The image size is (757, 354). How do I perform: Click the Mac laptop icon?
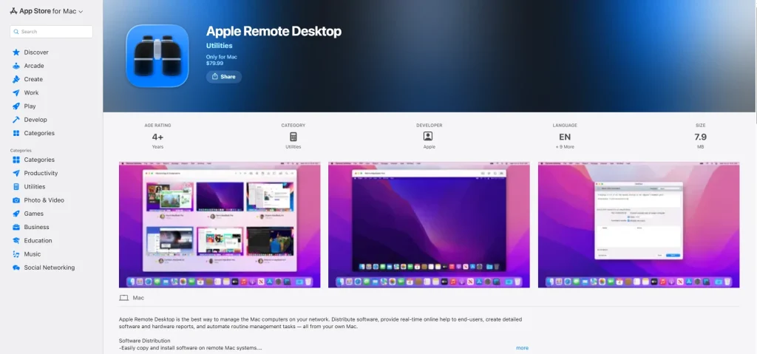pos(124,298)
